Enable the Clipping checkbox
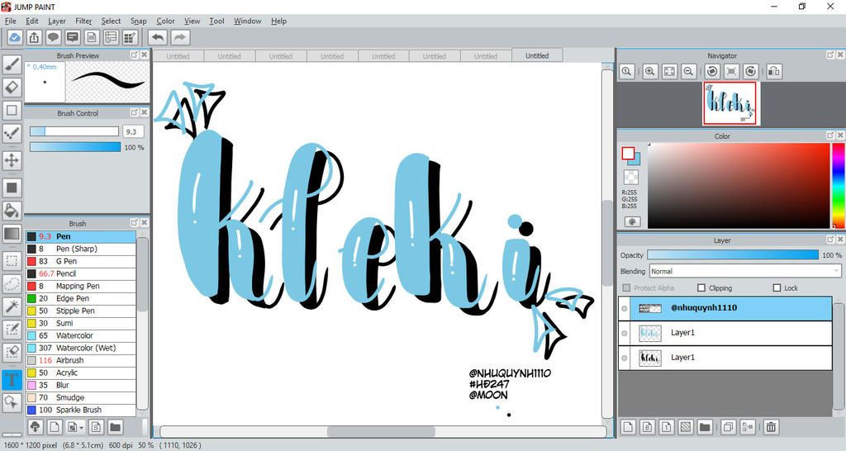The image size is (846, 451). tap(701, 288)
